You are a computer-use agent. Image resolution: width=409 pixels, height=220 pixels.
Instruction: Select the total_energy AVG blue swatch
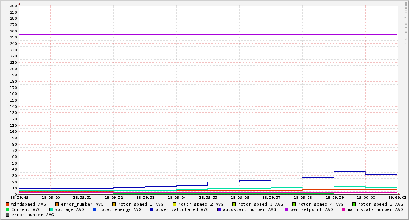click(x=95, y=209)
